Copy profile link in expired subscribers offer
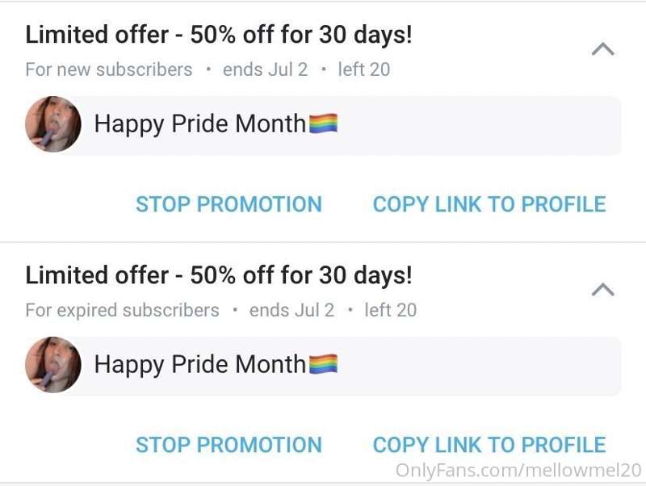This screenshot has height=486, width=646. [x=489, y=445]
